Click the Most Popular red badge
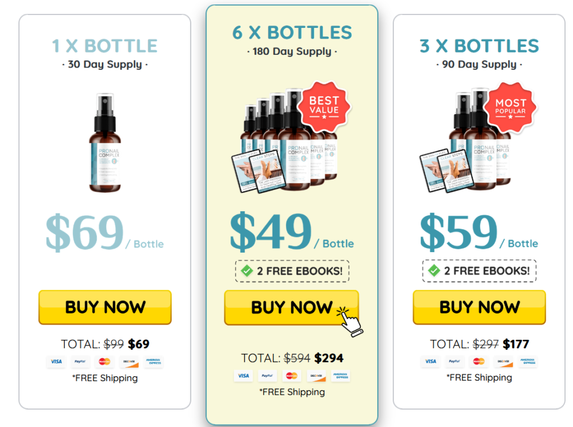Screen dimensions: 573x427 [510, 107]
